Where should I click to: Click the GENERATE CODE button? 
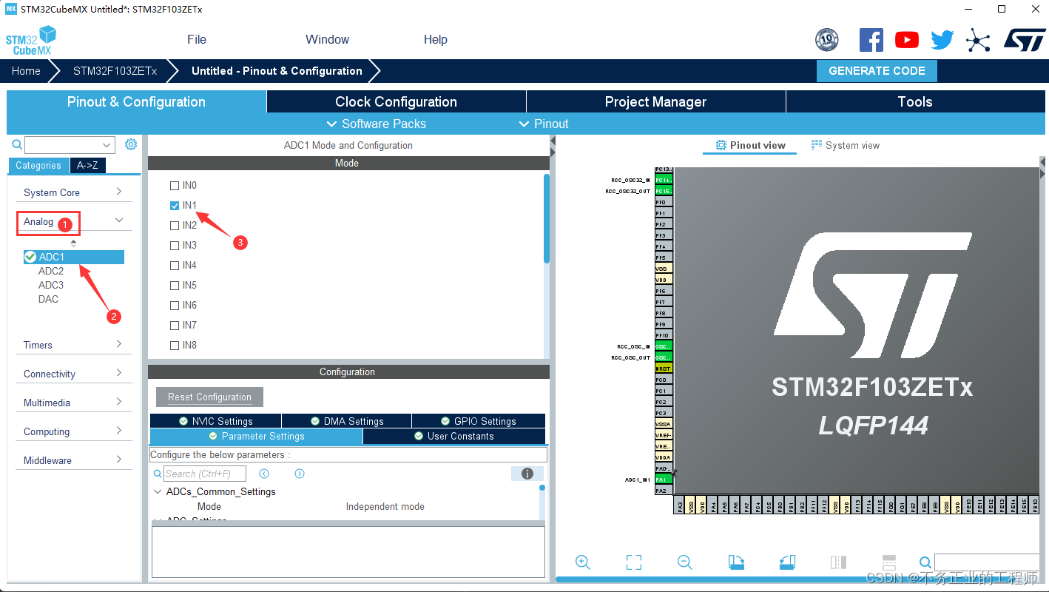point(877,71)
